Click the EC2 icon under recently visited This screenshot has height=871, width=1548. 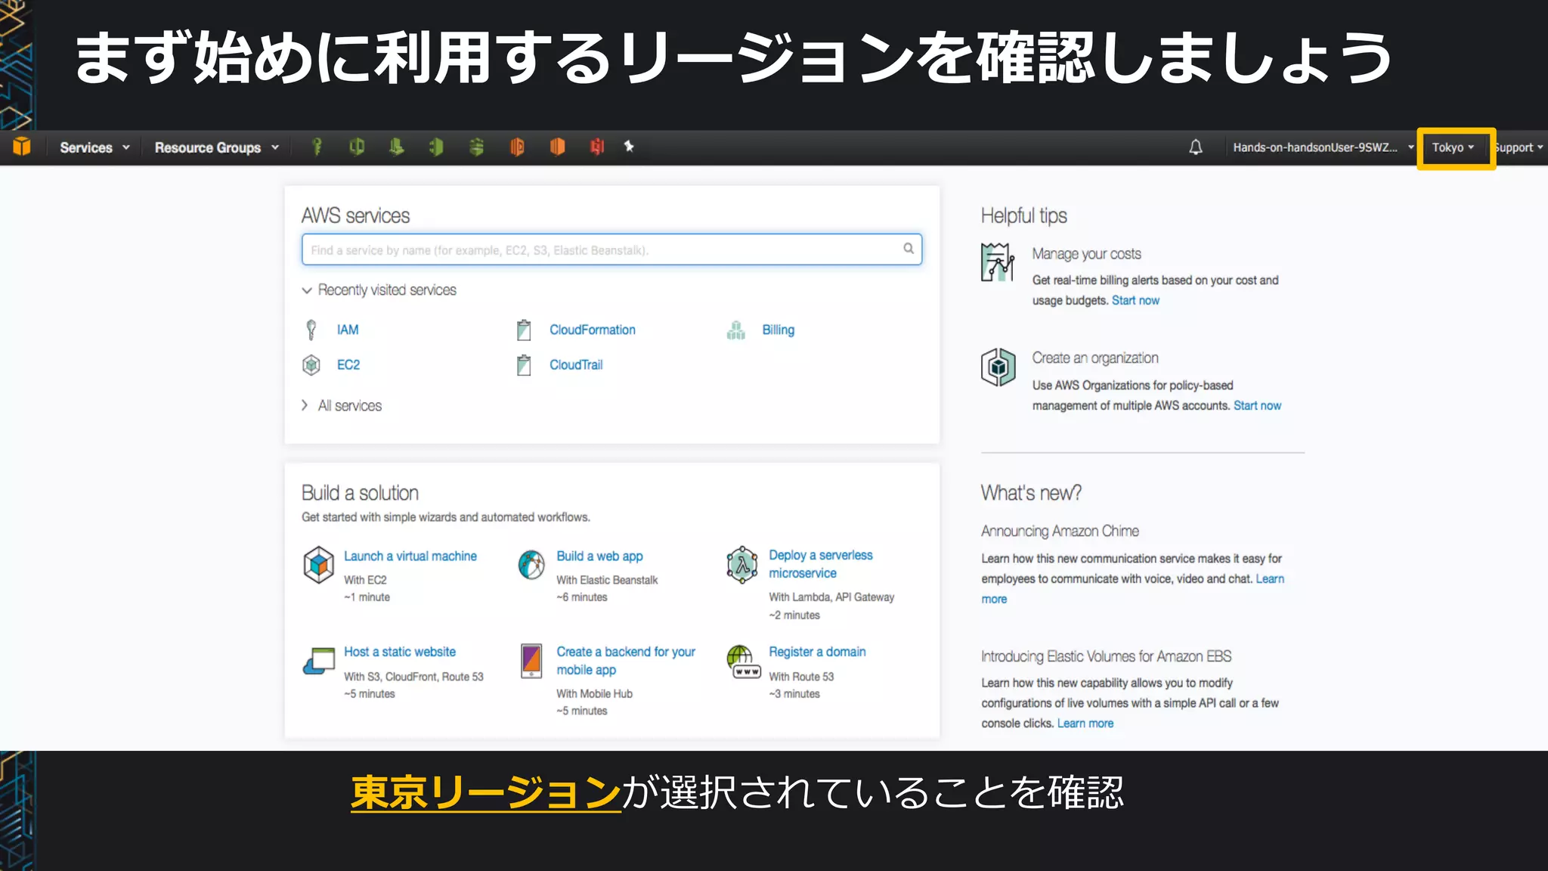(x=311, y=365)
